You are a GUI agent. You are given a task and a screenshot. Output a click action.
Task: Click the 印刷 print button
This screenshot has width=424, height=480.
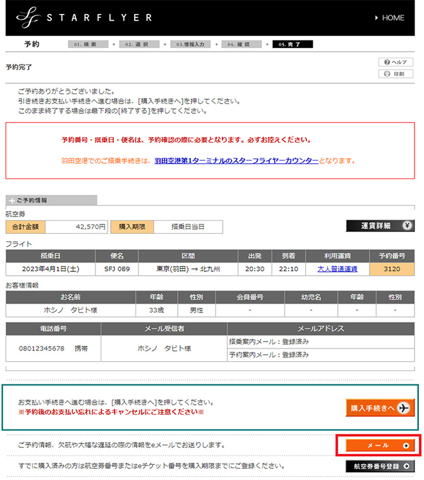click(x=396, y=74)
